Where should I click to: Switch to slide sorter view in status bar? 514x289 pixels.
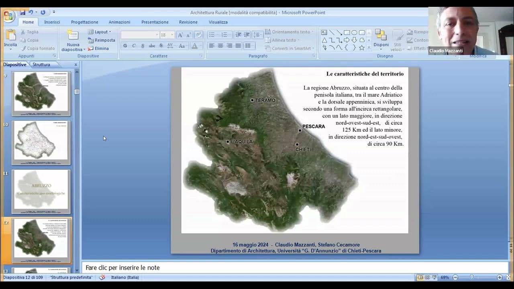pos(427,277)
